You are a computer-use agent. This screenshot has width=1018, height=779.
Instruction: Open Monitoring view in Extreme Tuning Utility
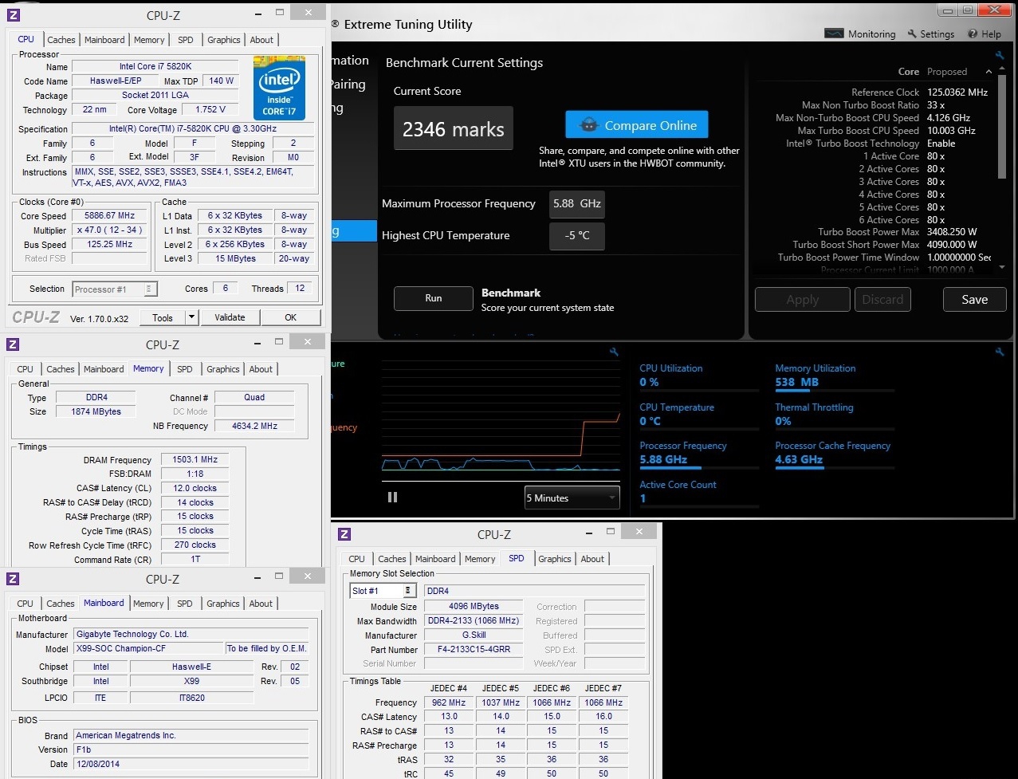click(860, 34)
